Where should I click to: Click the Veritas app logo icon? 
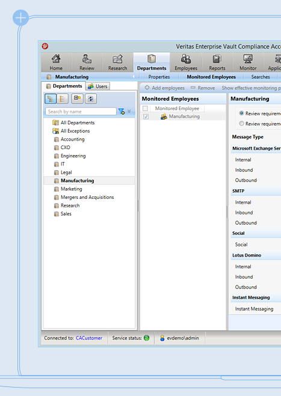tap(45, 46)
